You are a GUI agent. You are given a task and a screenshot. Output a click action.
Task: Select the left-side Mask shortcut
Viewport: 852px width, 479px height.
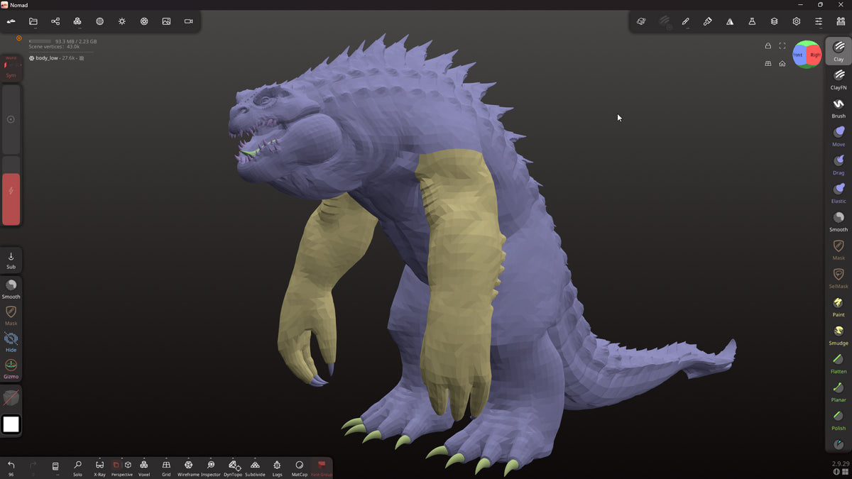[x=11, y=315]
